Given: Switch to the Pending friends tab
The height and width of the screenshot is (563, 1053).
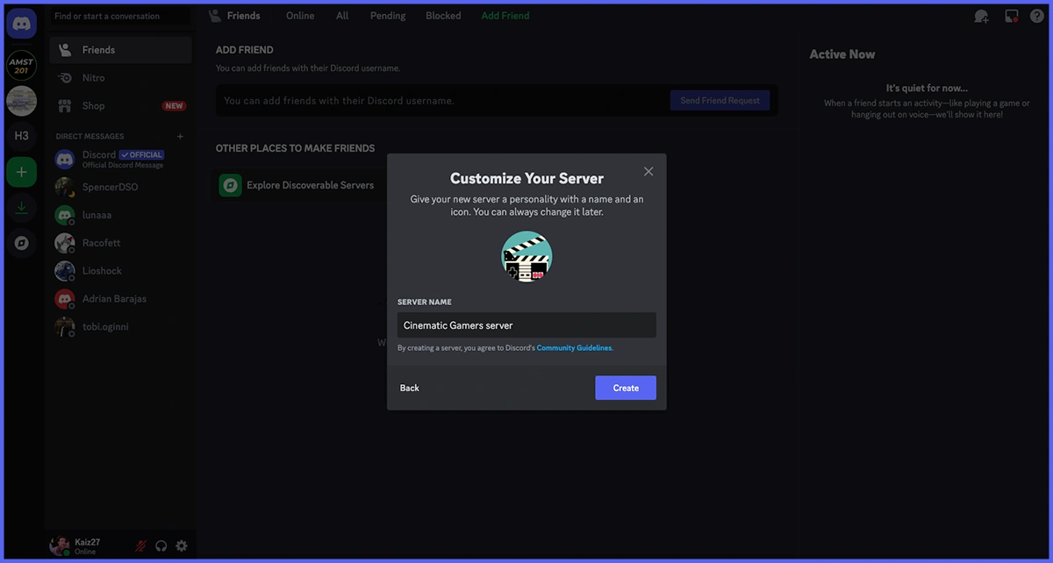Looking at the screenshot, I should 387,16.
